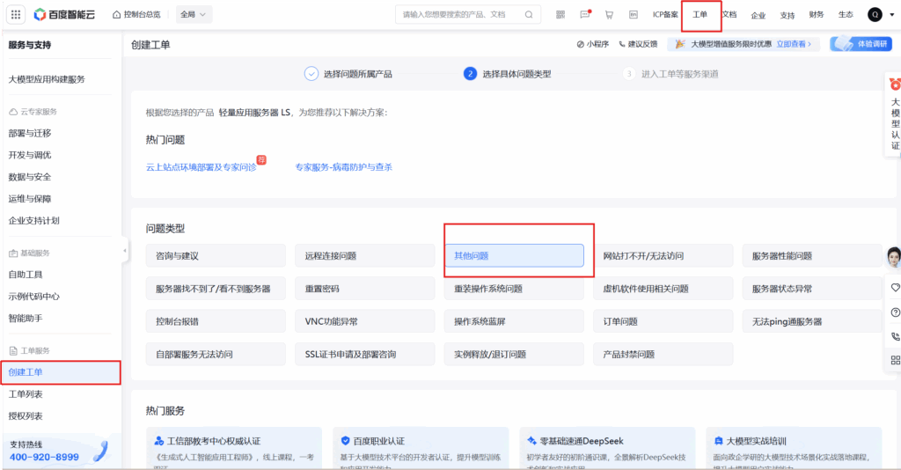The image size is (901, 470).
Task: Select SSL证书申请及部署咨询 problem type
Action: (x=365, y=354)
